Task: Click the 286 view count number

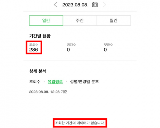Action: point(34,50)
